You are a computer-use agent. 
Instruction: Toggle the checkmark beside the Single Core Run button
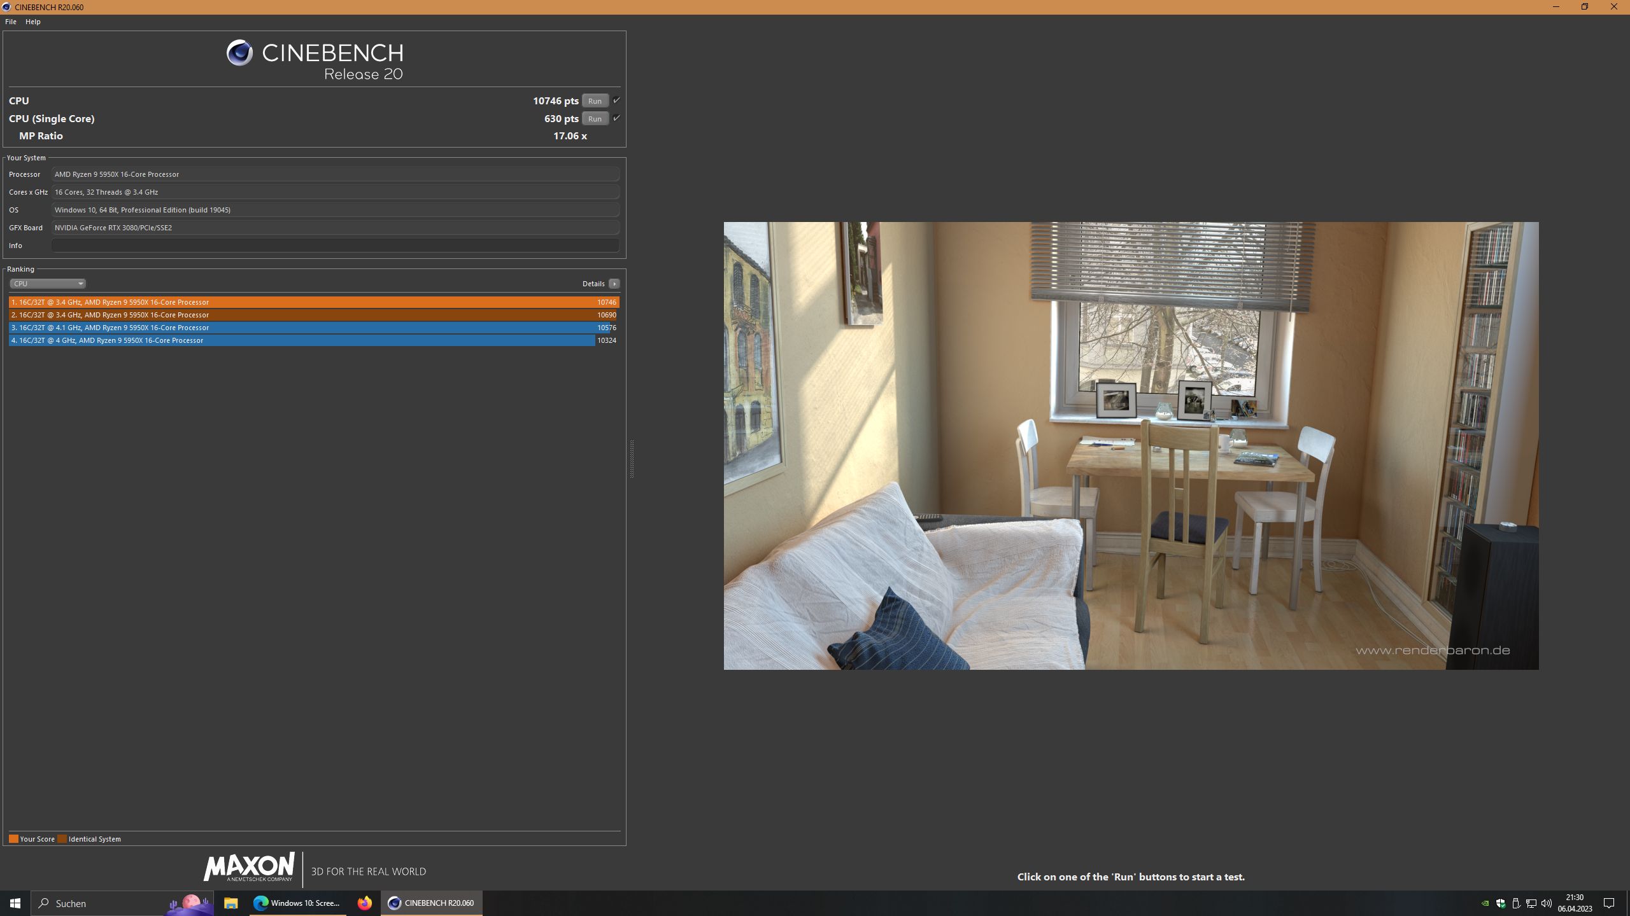[x=616, y=118]
